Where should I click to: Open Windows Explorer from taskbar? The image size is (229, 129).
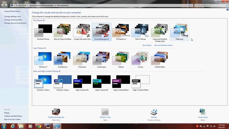[21, 126]
